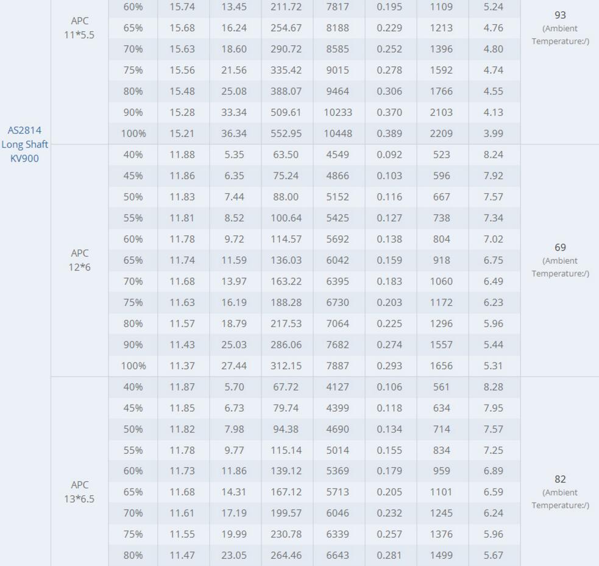Select the APC 12*6 propeller label
The image size is (599, 566).
coord(80,260)
